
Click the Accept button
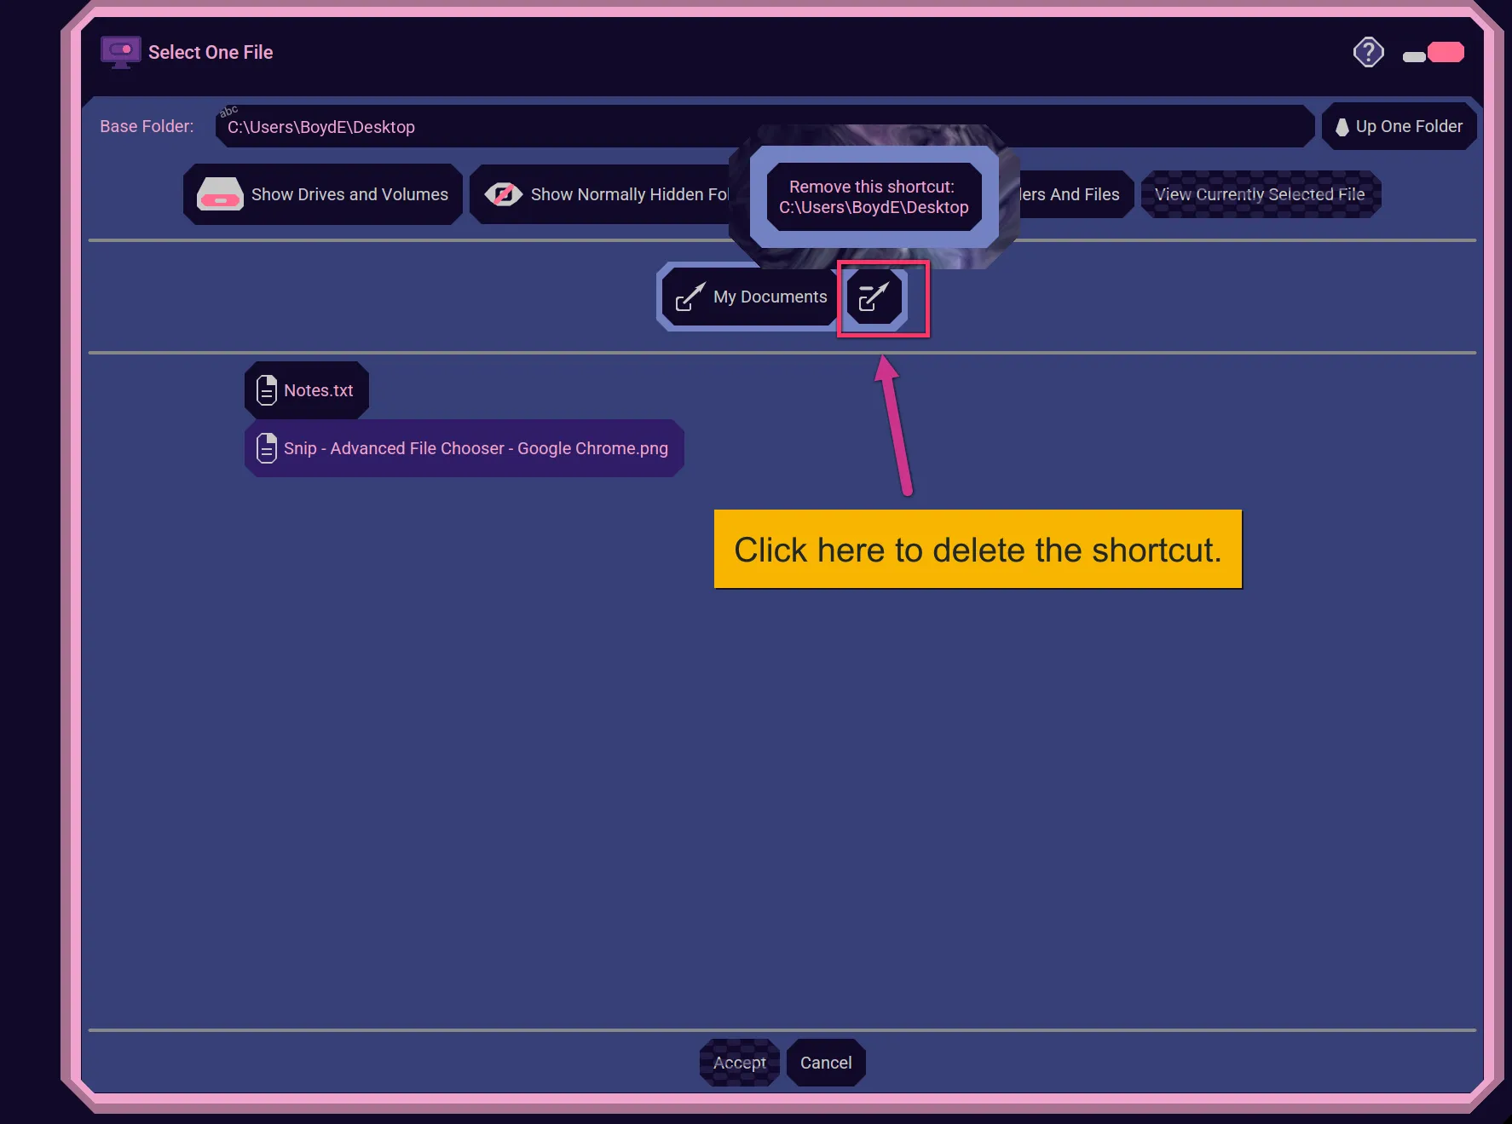[740, 1063]
